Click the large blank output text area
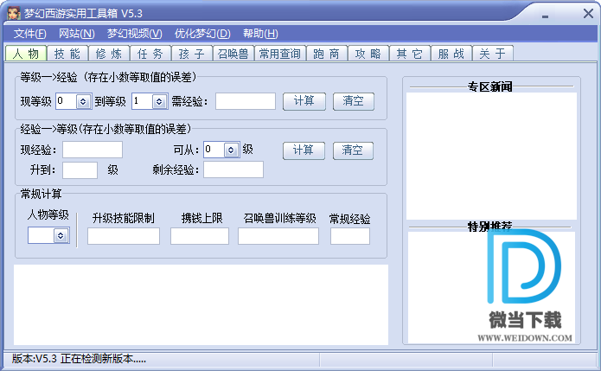Image resolution: width=601 pixels, height=371 pixels. click(x=201, y=304)
